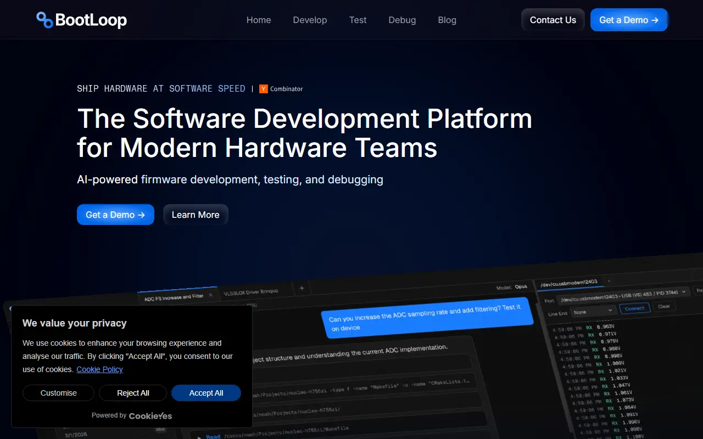
Task: Open the Cookie Policy link
Action: click(x=99, y=369)
